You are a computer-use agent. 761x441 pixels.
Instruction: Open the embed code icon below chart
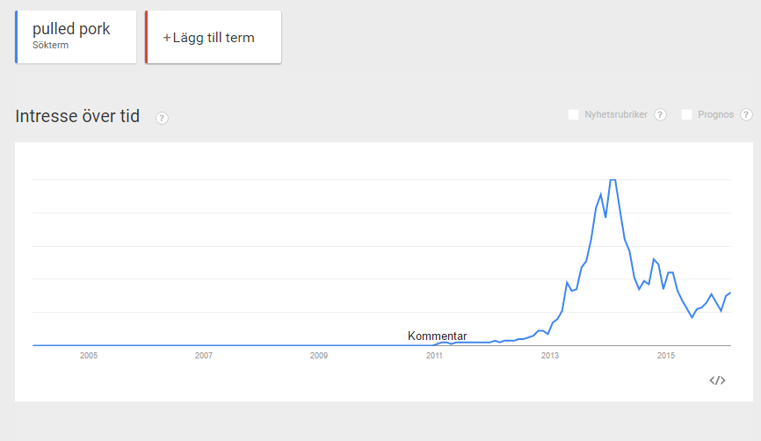[717, 380]
